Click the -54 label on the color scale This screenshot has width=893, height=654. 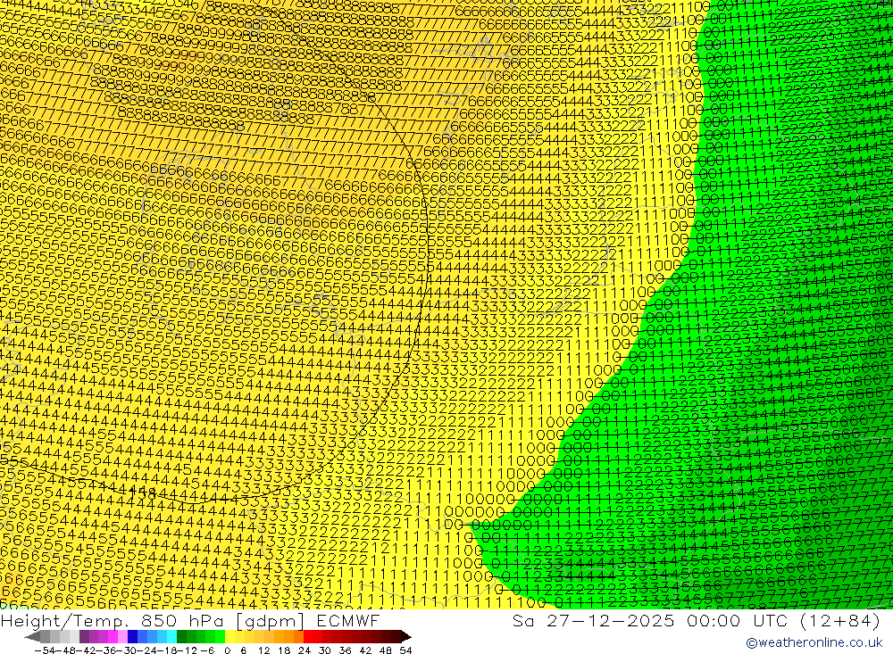point(45,650)
